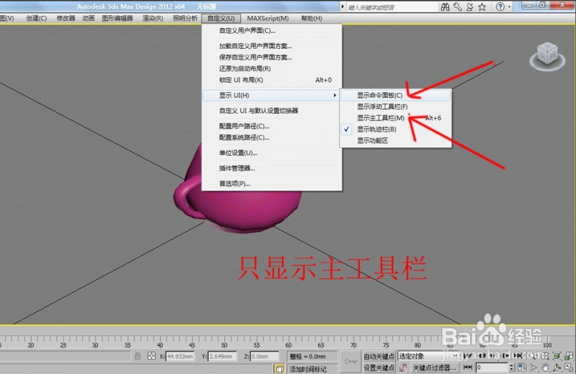Toggle 显示浮动工具栏(F) option

click(x=396, y=107)
